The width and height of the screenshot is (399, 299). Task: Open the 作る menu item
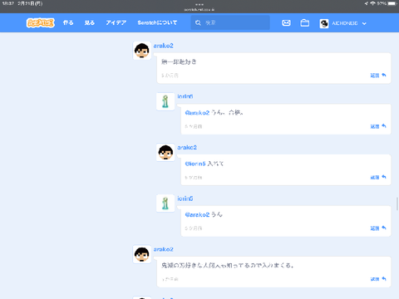(68, 22)
